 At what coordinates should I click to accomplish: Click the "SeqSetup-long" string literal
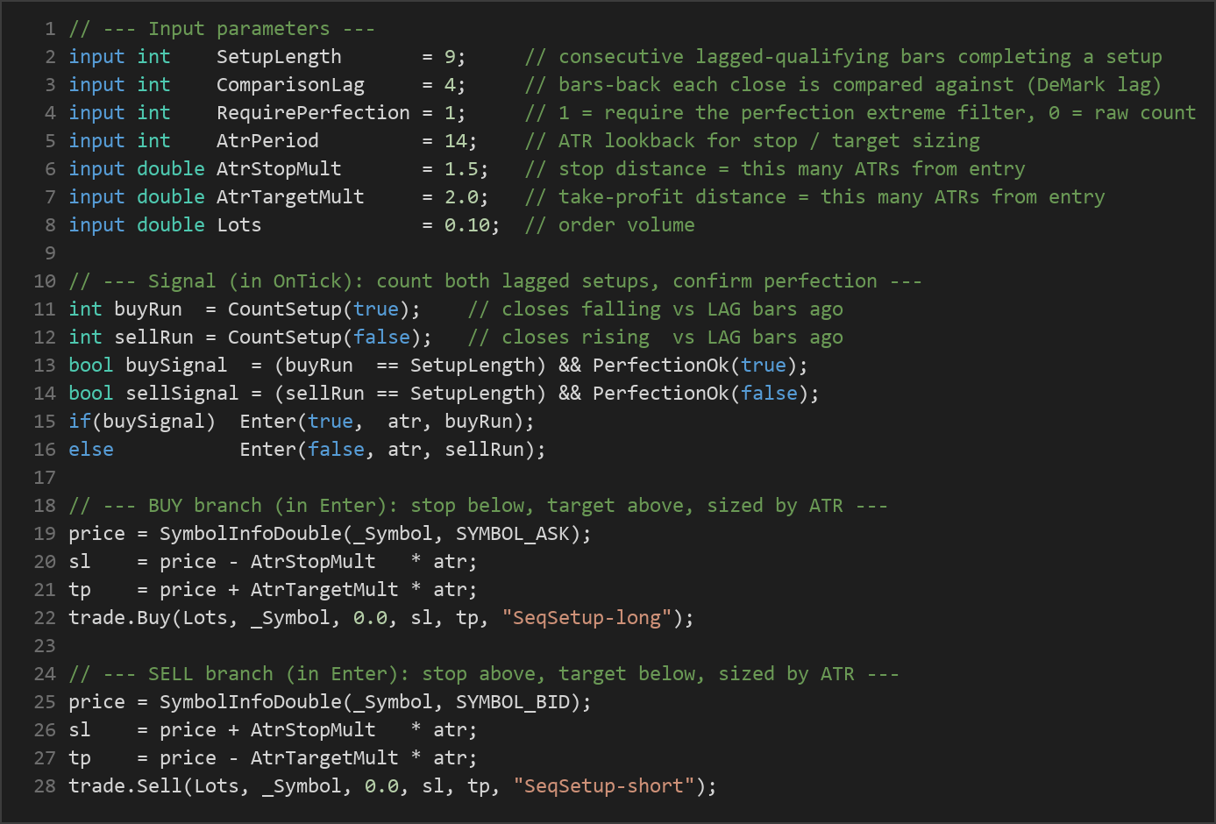pyautogui.click(x=587, y=618)
